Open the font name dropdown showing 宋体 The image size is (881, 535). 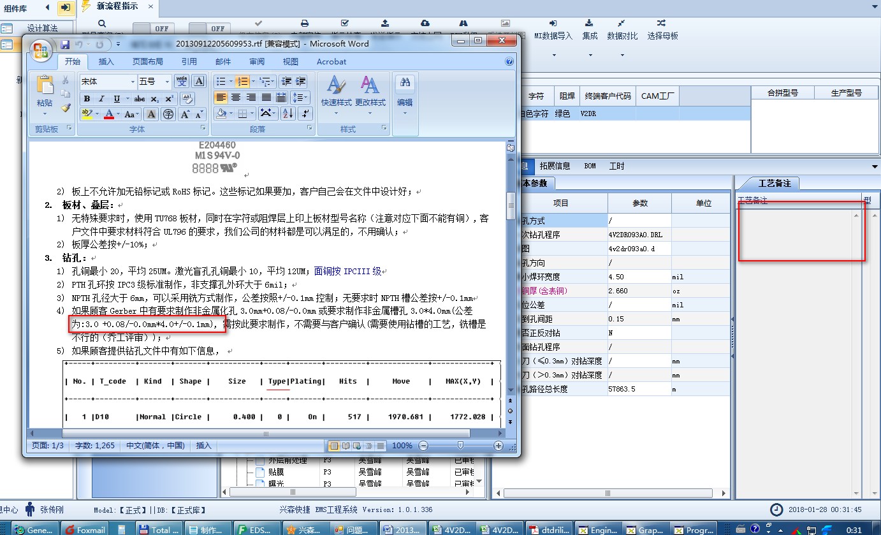click(x=133, y=82)
